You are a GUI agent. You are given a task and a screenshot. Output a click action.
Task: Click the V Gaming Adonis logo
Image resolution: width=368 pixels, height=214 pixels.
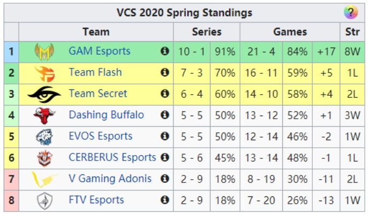click(x=44, y=179)
